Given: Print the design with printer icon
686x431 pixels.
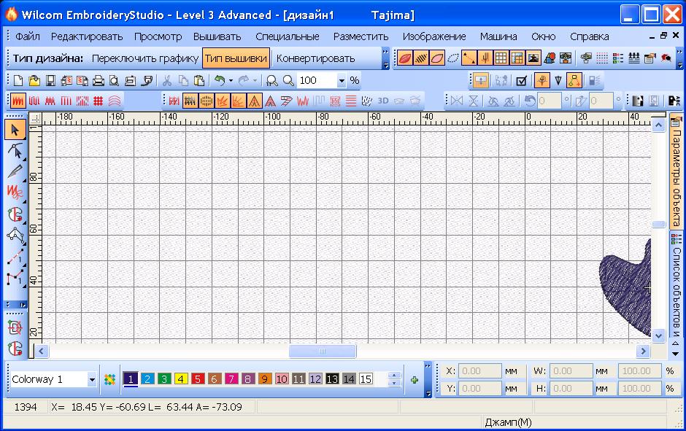Looking at the screenshot, I should click(99, 80).
